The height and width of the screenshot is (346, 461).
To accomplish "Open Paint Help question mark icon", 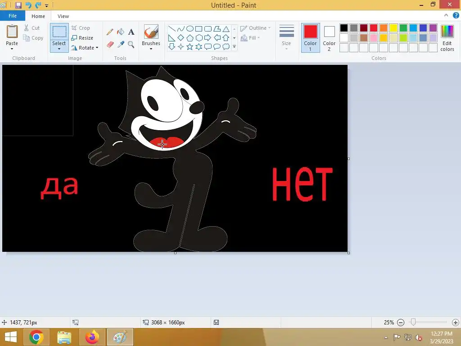I will tap(456, 16).
